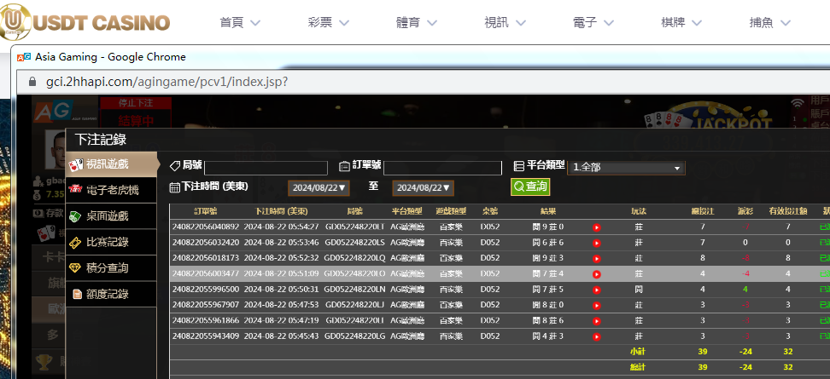Click the 桌面遊戲 green dice icon
This screenshot has width=830, height=379.
[x=77, y=216]
